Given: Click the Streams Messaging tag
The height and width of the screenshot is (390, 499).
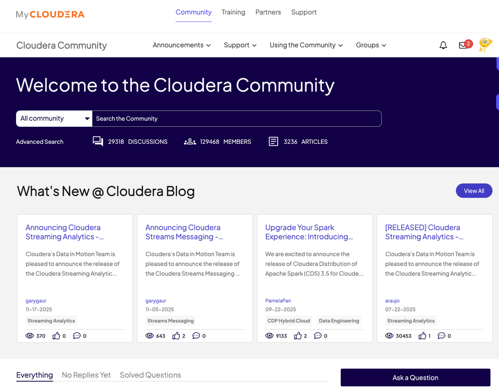Looking at the screenshot, I should (x=170, y=321).
